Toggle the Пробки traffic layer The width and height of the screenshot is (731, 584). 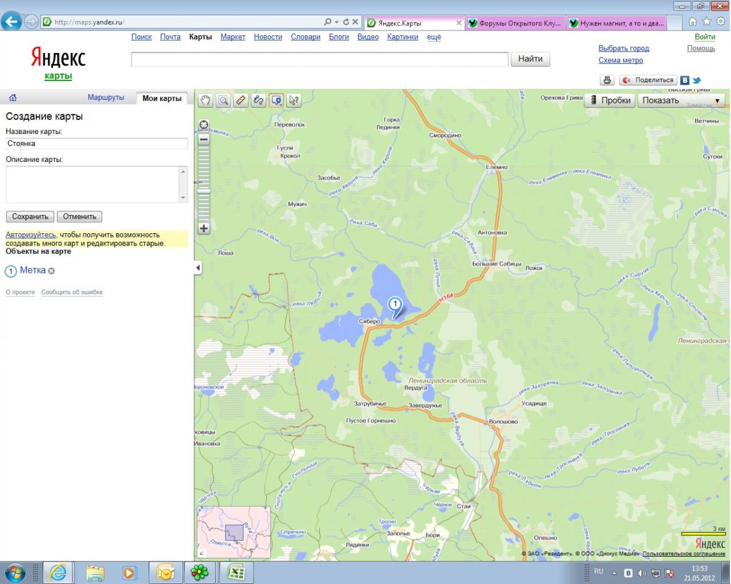pyautogui.click(x=609, y=100)
